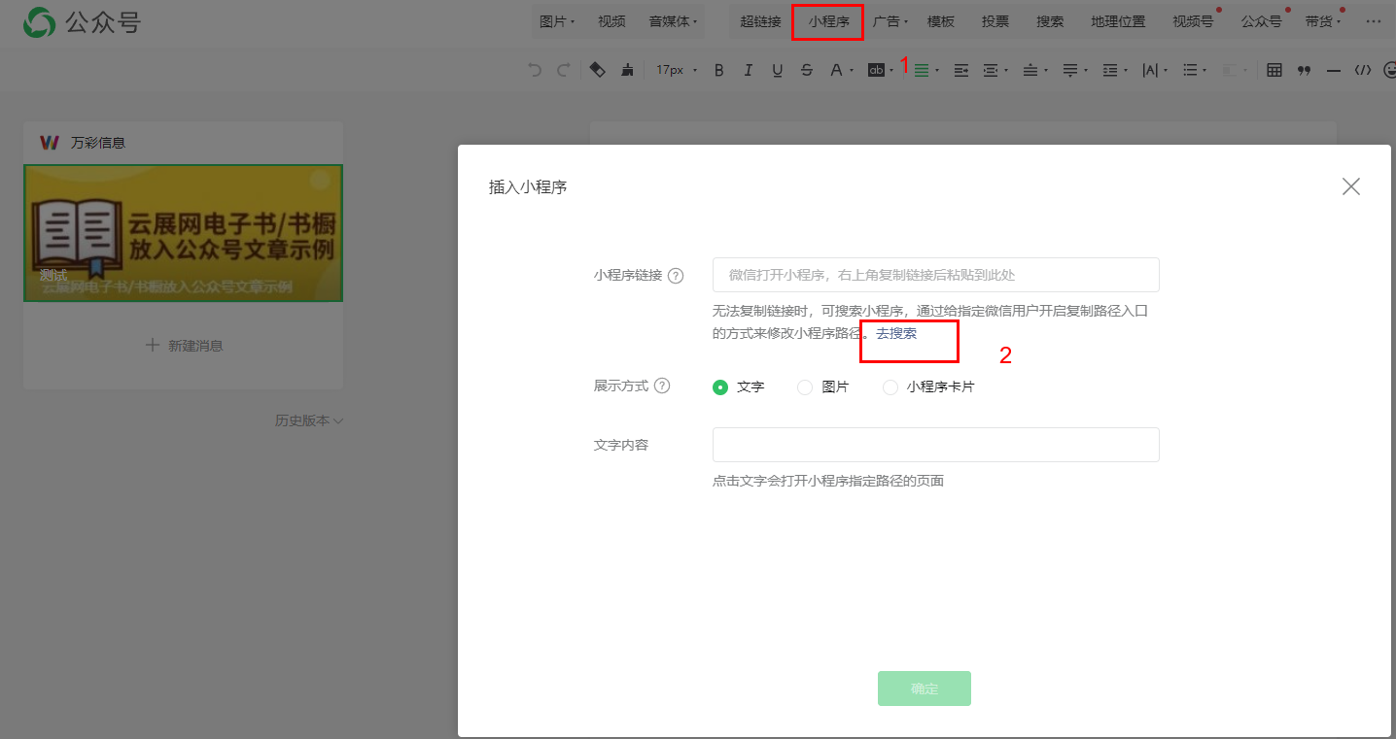
Task: Expand the 历史版本 list
Action: [309, 420]
